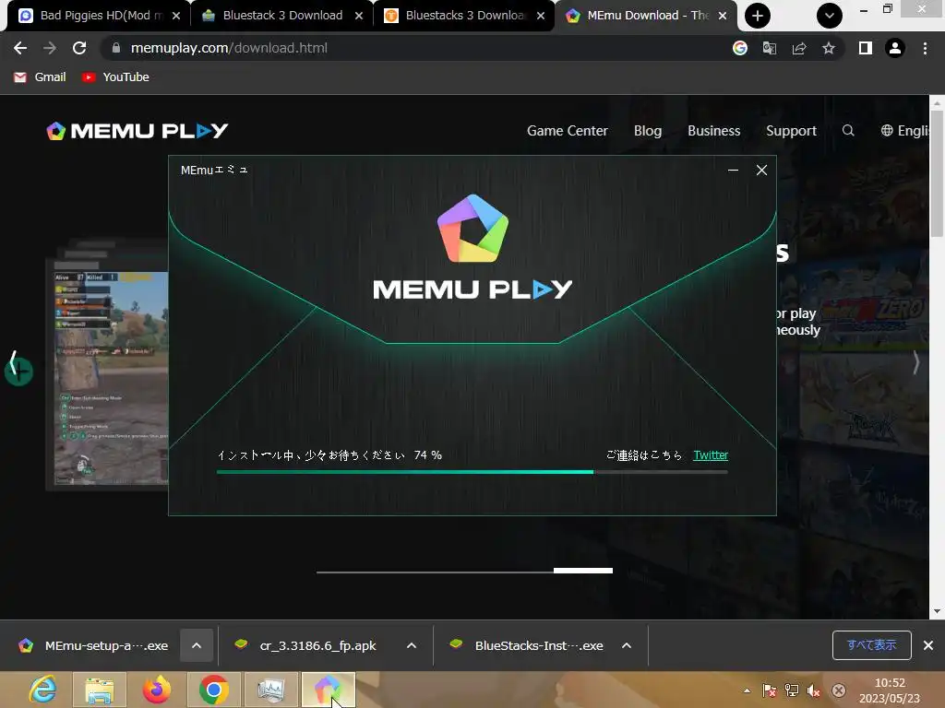
Task: Open the BlueStacks-Inst exe download
Action: click(x=528, y=645)
